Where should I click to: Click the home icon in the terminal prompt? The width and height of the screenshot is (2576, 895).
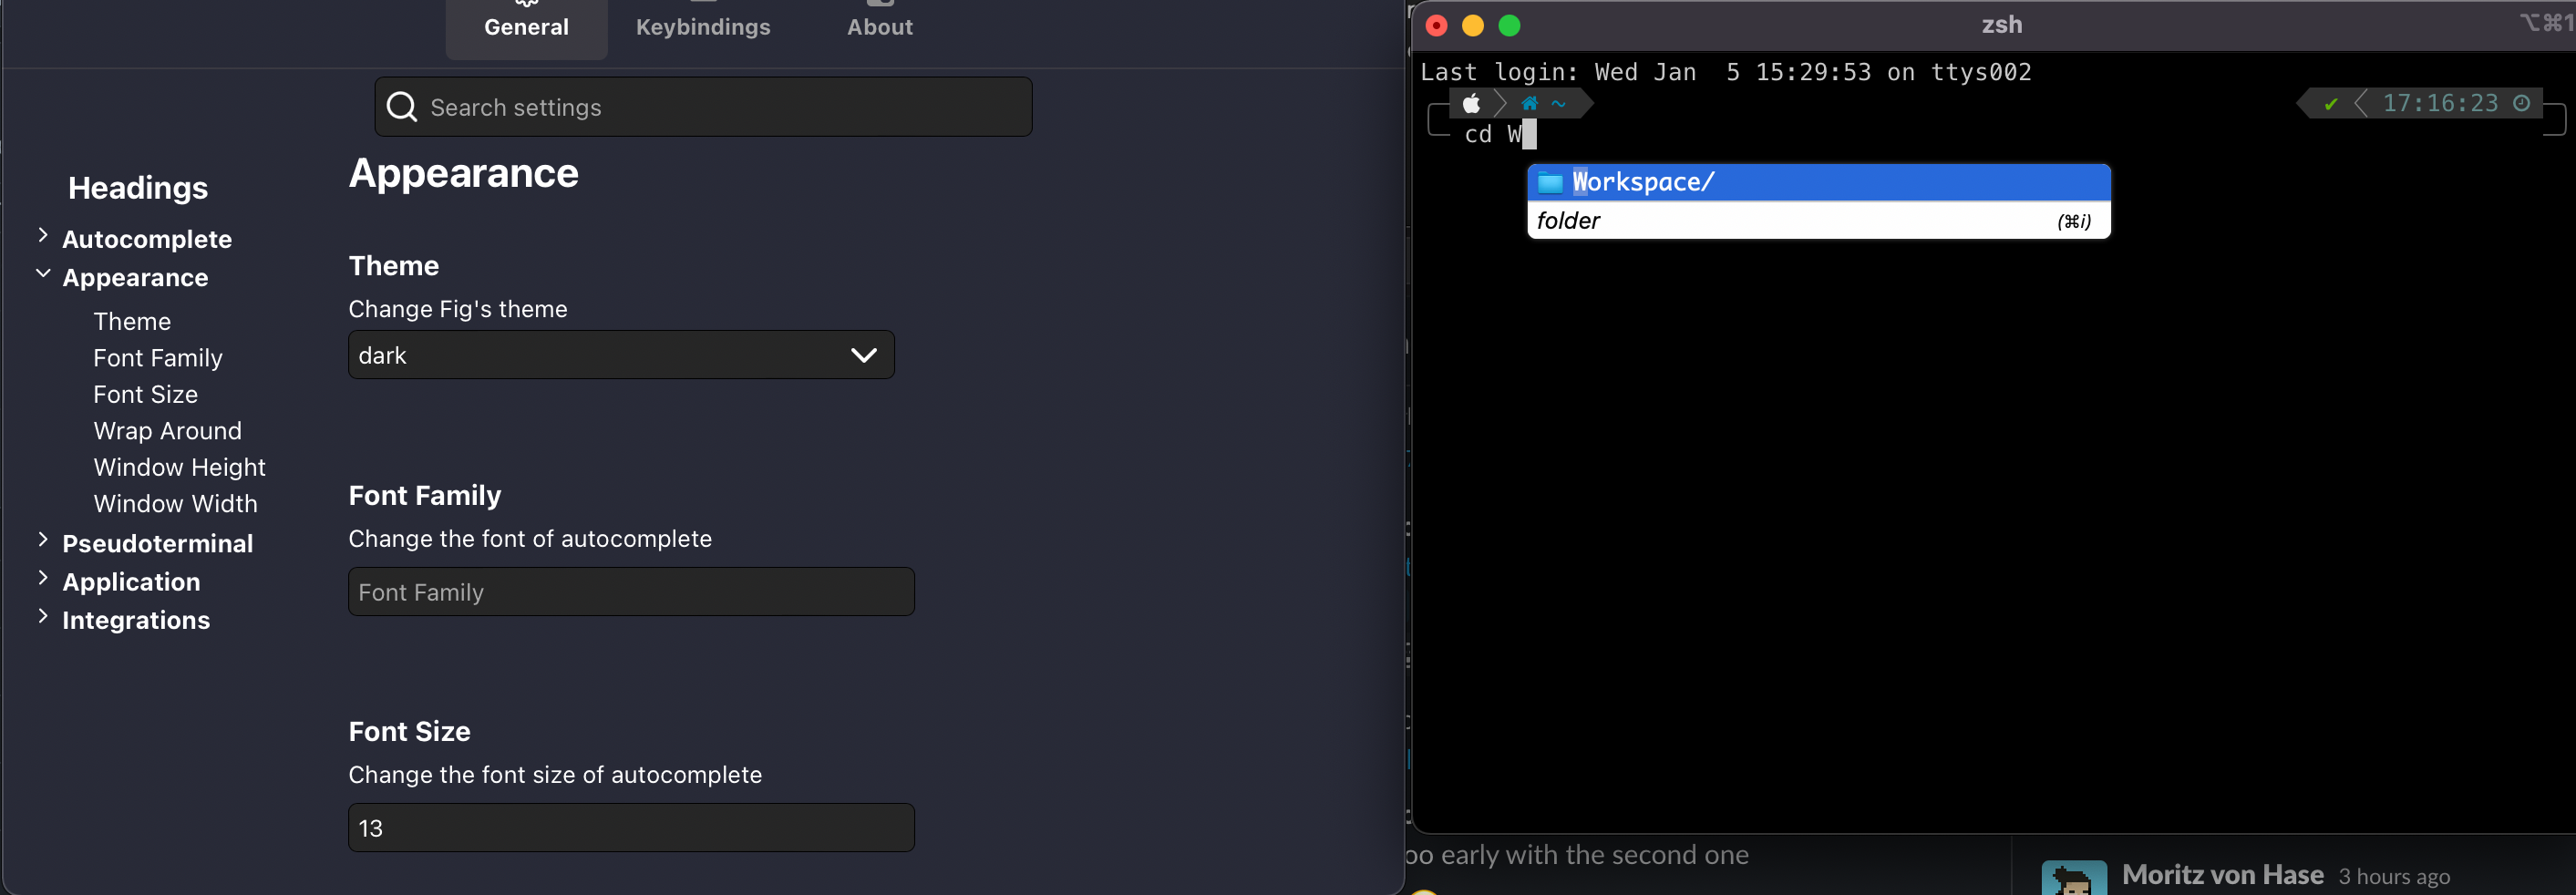(x=1528, y=103)
